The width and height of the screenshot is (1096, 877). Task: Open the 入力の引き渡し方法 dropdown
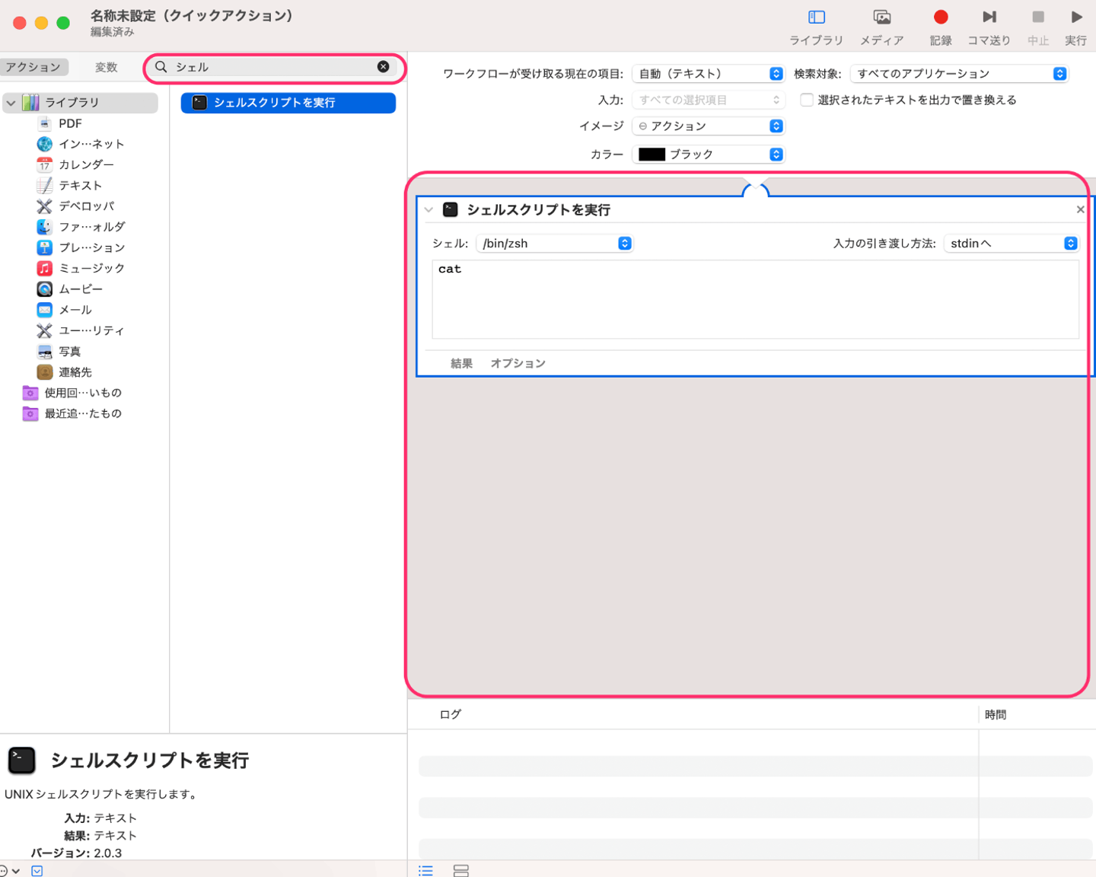1011,244
